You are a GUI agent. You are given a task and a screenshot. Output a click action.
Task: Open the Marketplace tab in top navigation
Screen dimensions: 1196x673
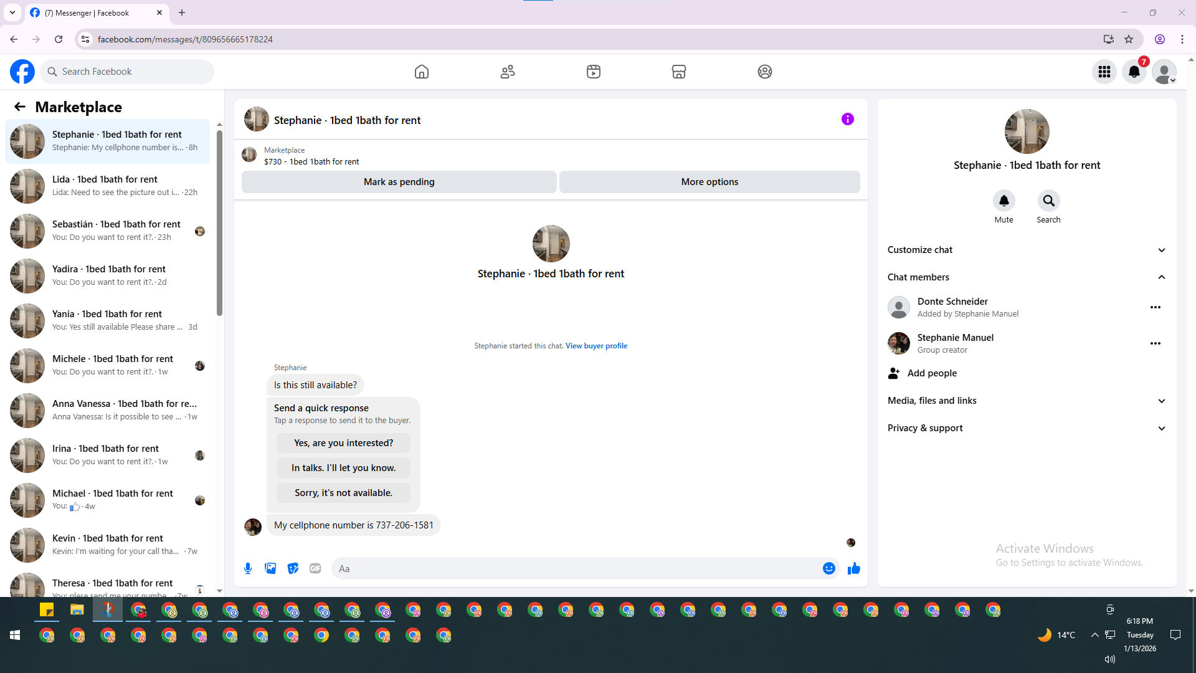click(x=678, y=72)
